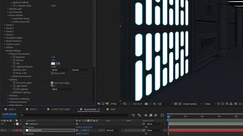Screen dimensions: 243x136
Task: Toggle stopwatch for Exposure
Action: point(14,57)
